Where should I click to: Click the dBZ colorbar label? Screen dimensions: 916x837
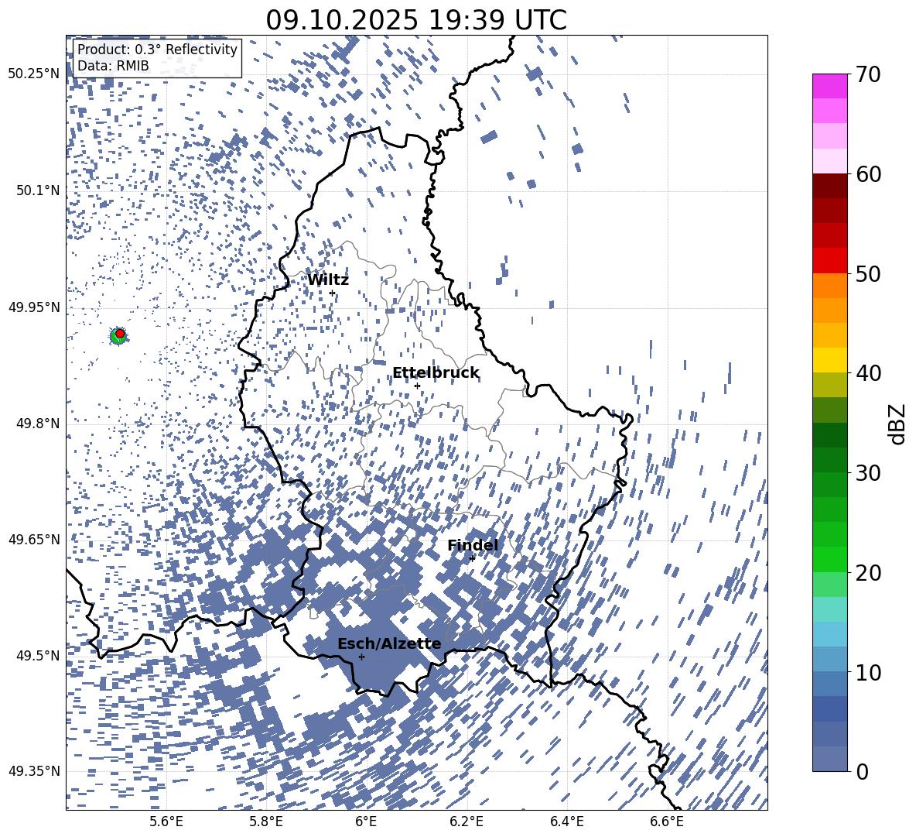(898, 424)
